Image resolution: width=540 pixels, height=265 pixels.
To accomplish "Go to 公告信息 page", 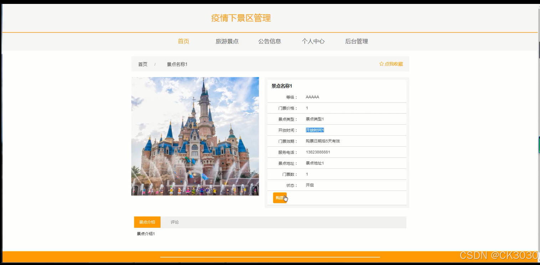I will coord(270,41).
